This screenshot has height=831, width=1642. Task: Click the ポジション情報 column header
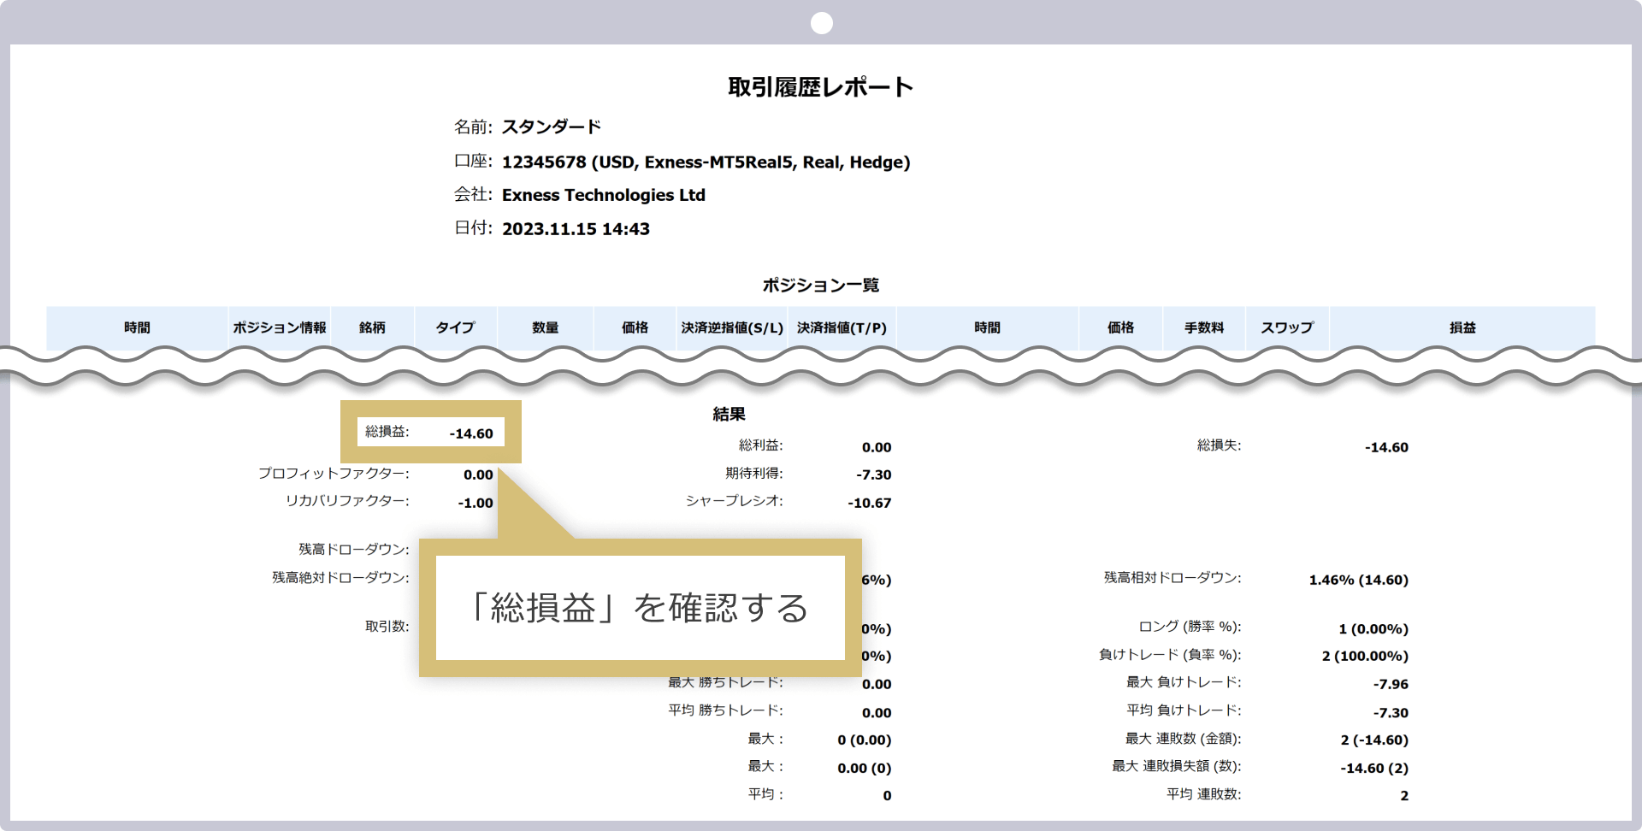(x=280, y=327)
